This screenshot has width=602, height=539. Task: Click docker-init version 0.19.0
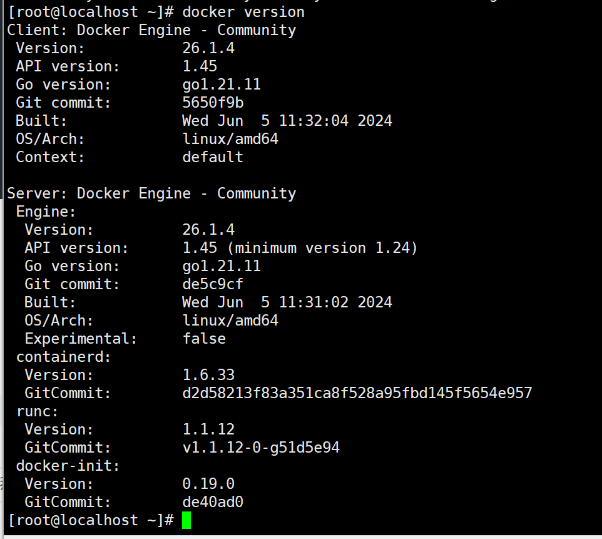pyautogui.click(x=208, y=484)
